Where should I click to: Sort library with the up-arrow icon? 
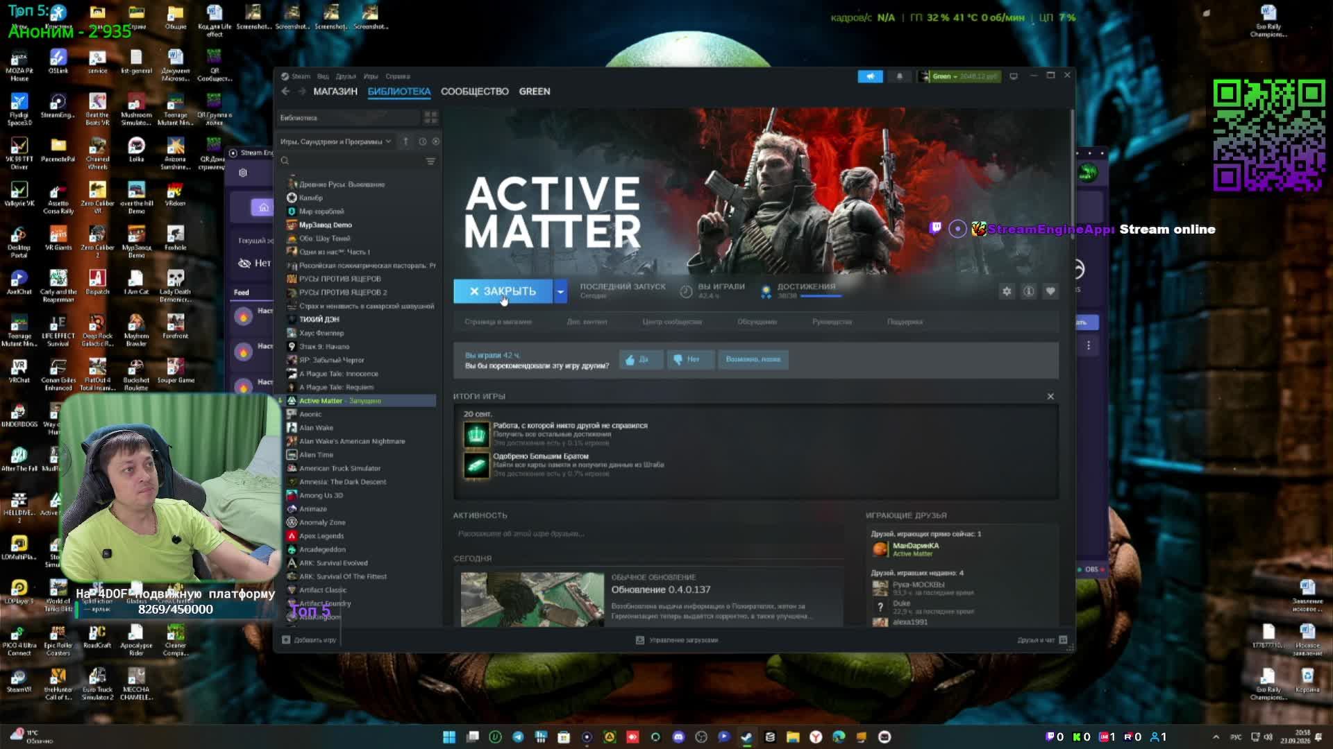(406, 141)
